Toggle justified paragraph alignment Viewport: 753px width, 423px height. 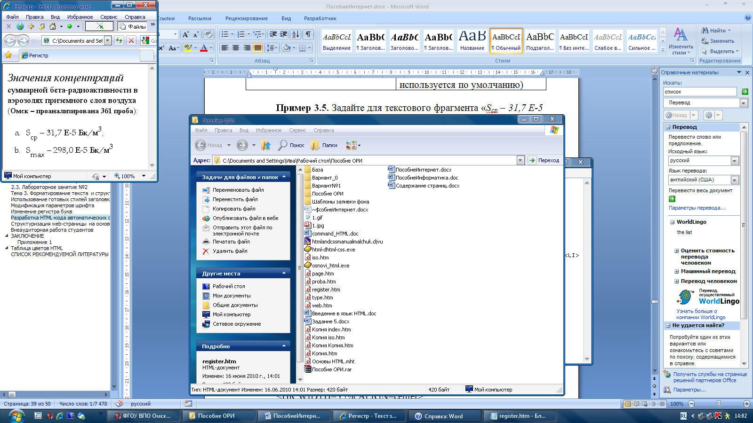(x=258, y=48)
